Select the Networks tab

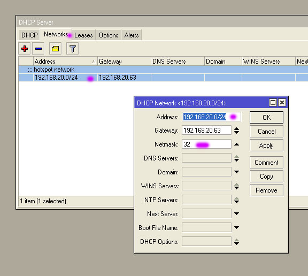click(x=56, y=34)
